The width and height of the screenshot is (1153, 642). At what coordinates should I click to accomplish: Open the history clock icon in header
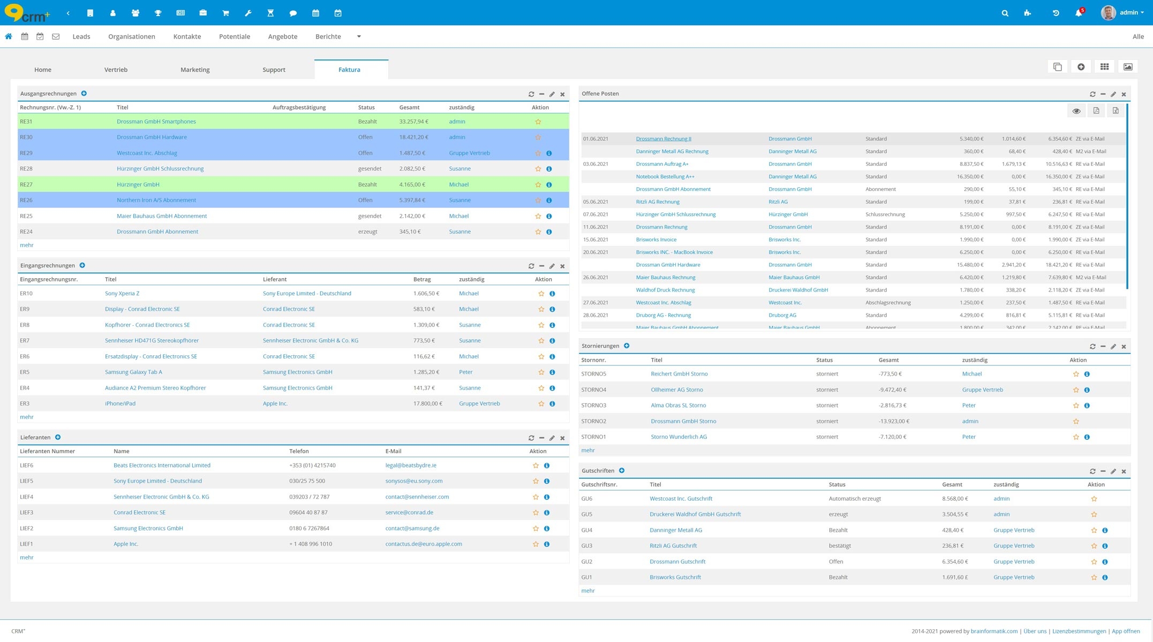click(1056, 13)
